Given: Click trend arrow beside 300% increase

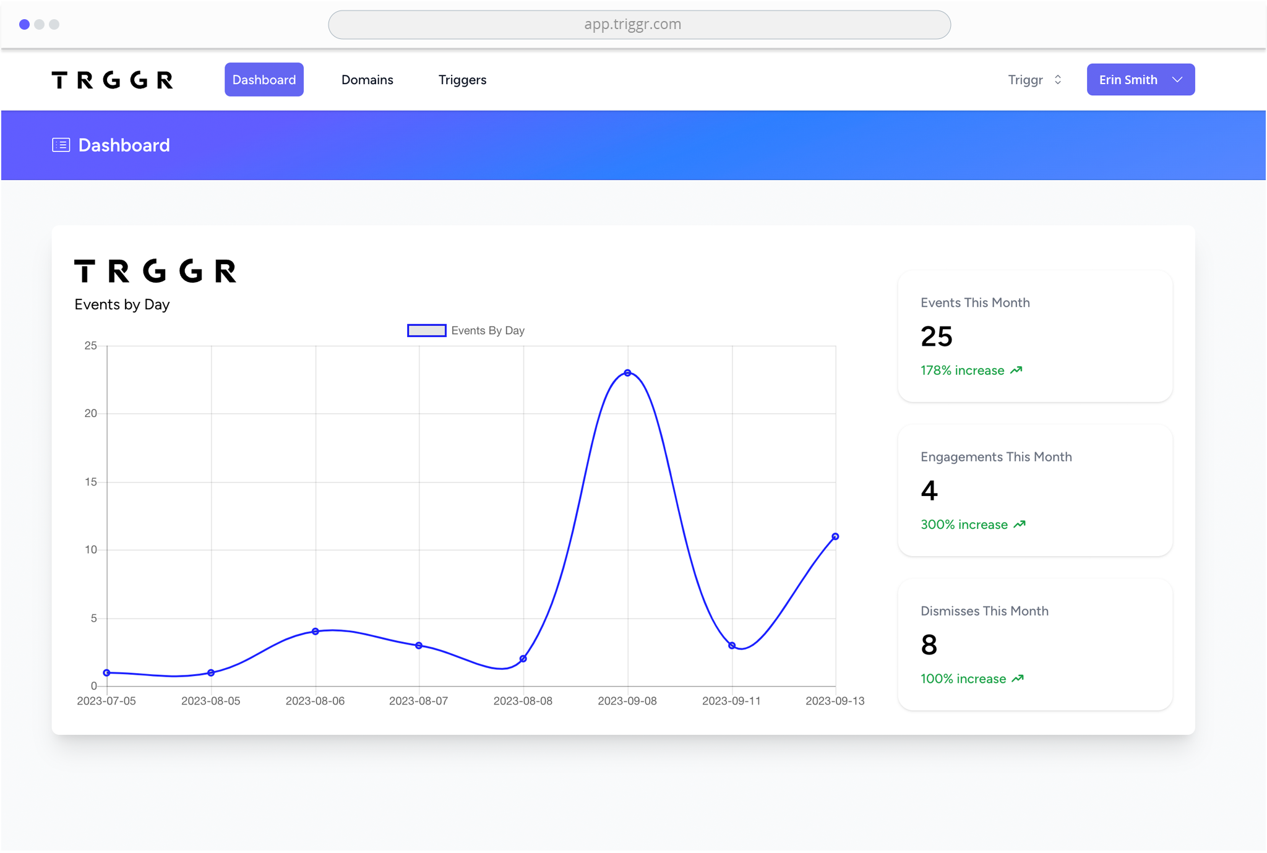Looking at the screenshot, I should coord(1020,524).
